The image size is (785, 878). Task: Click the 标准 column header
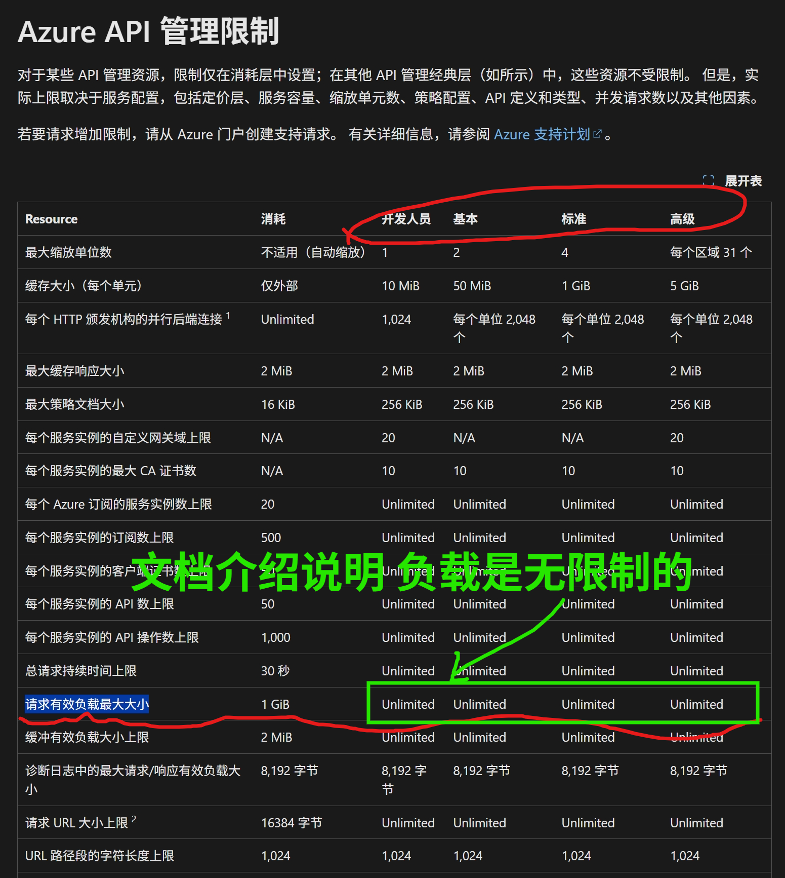pyautogui.click(x=573, y=219)
